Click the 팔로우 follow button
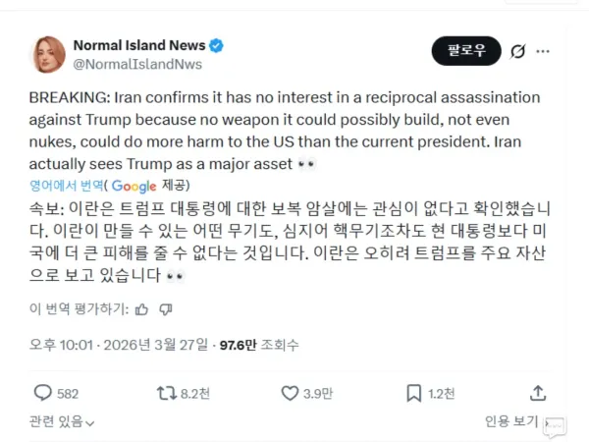Screen dimensions: 589x442 coord(466,51)
